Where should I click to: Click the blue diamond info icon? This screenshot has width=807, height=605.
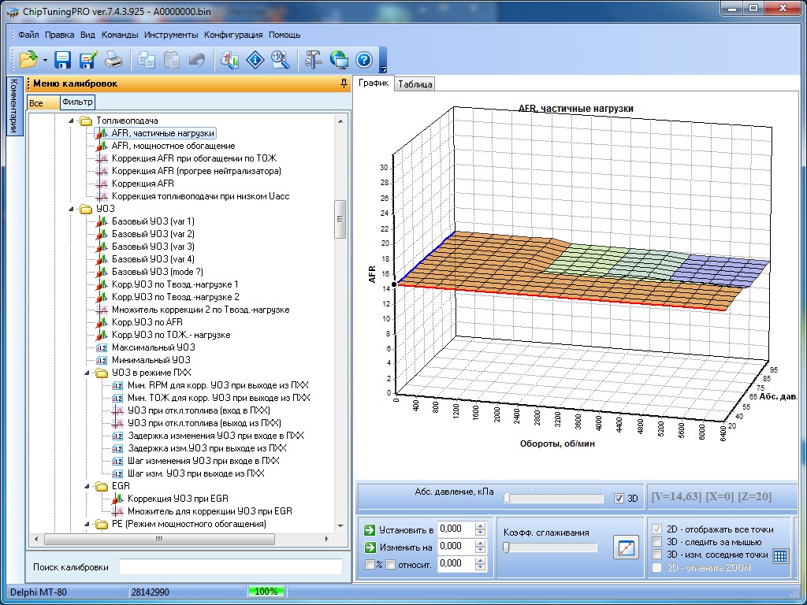point(255,60)
